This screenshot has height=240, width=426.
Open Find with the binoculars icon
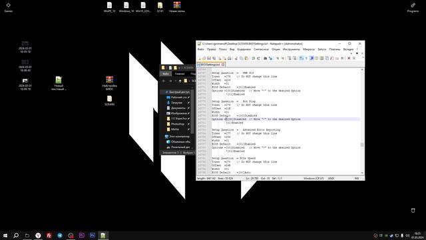coord(266,58)
